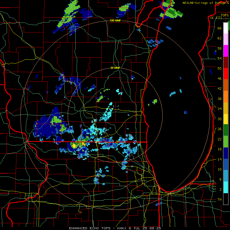Click the navy blue legend swatch
Image resolution: width=230 pixels, height=230 pixels.
coord(226,153)
